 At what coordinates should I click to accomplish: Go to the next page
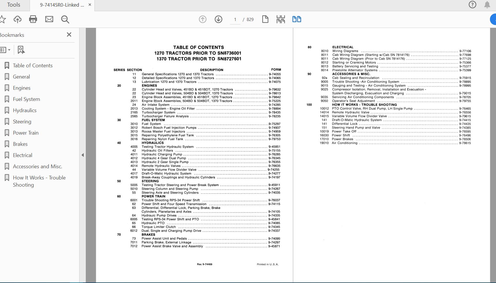click(218, 19)
